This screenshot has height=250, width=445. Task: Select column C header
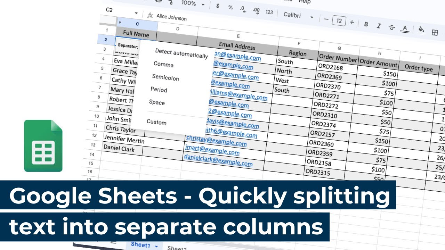click(137, 24)
